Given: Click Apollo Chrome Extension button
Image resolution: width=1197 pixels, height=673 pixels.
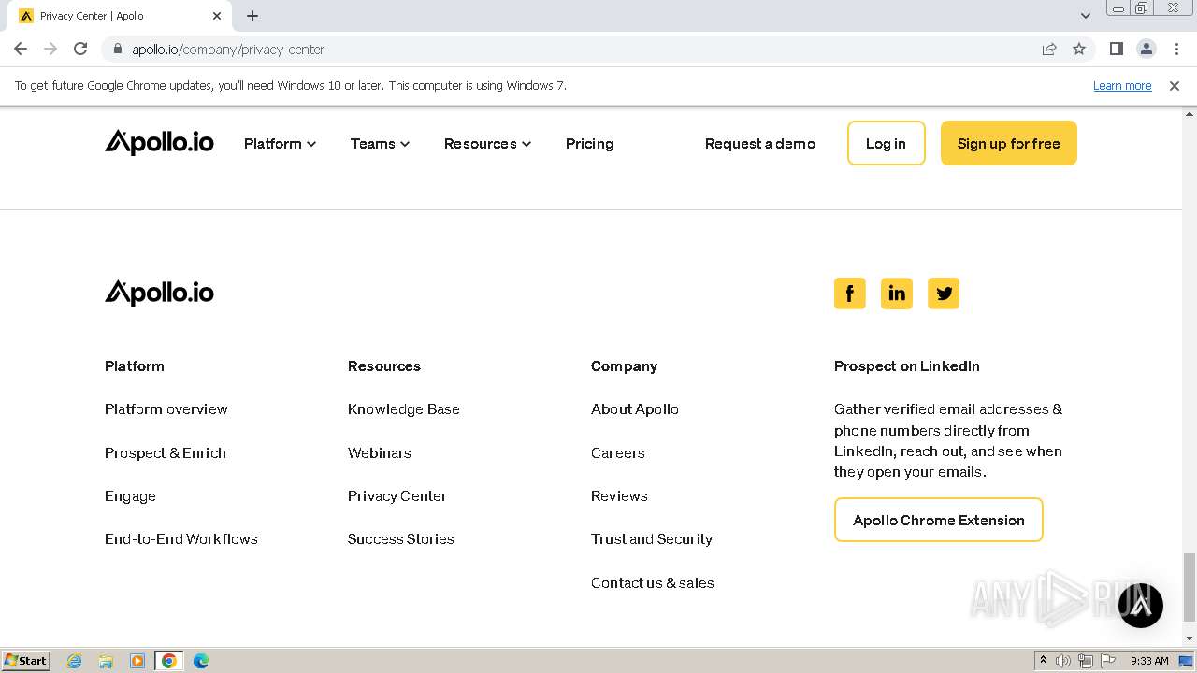Looking at the screenshot, I should [938, 520].
